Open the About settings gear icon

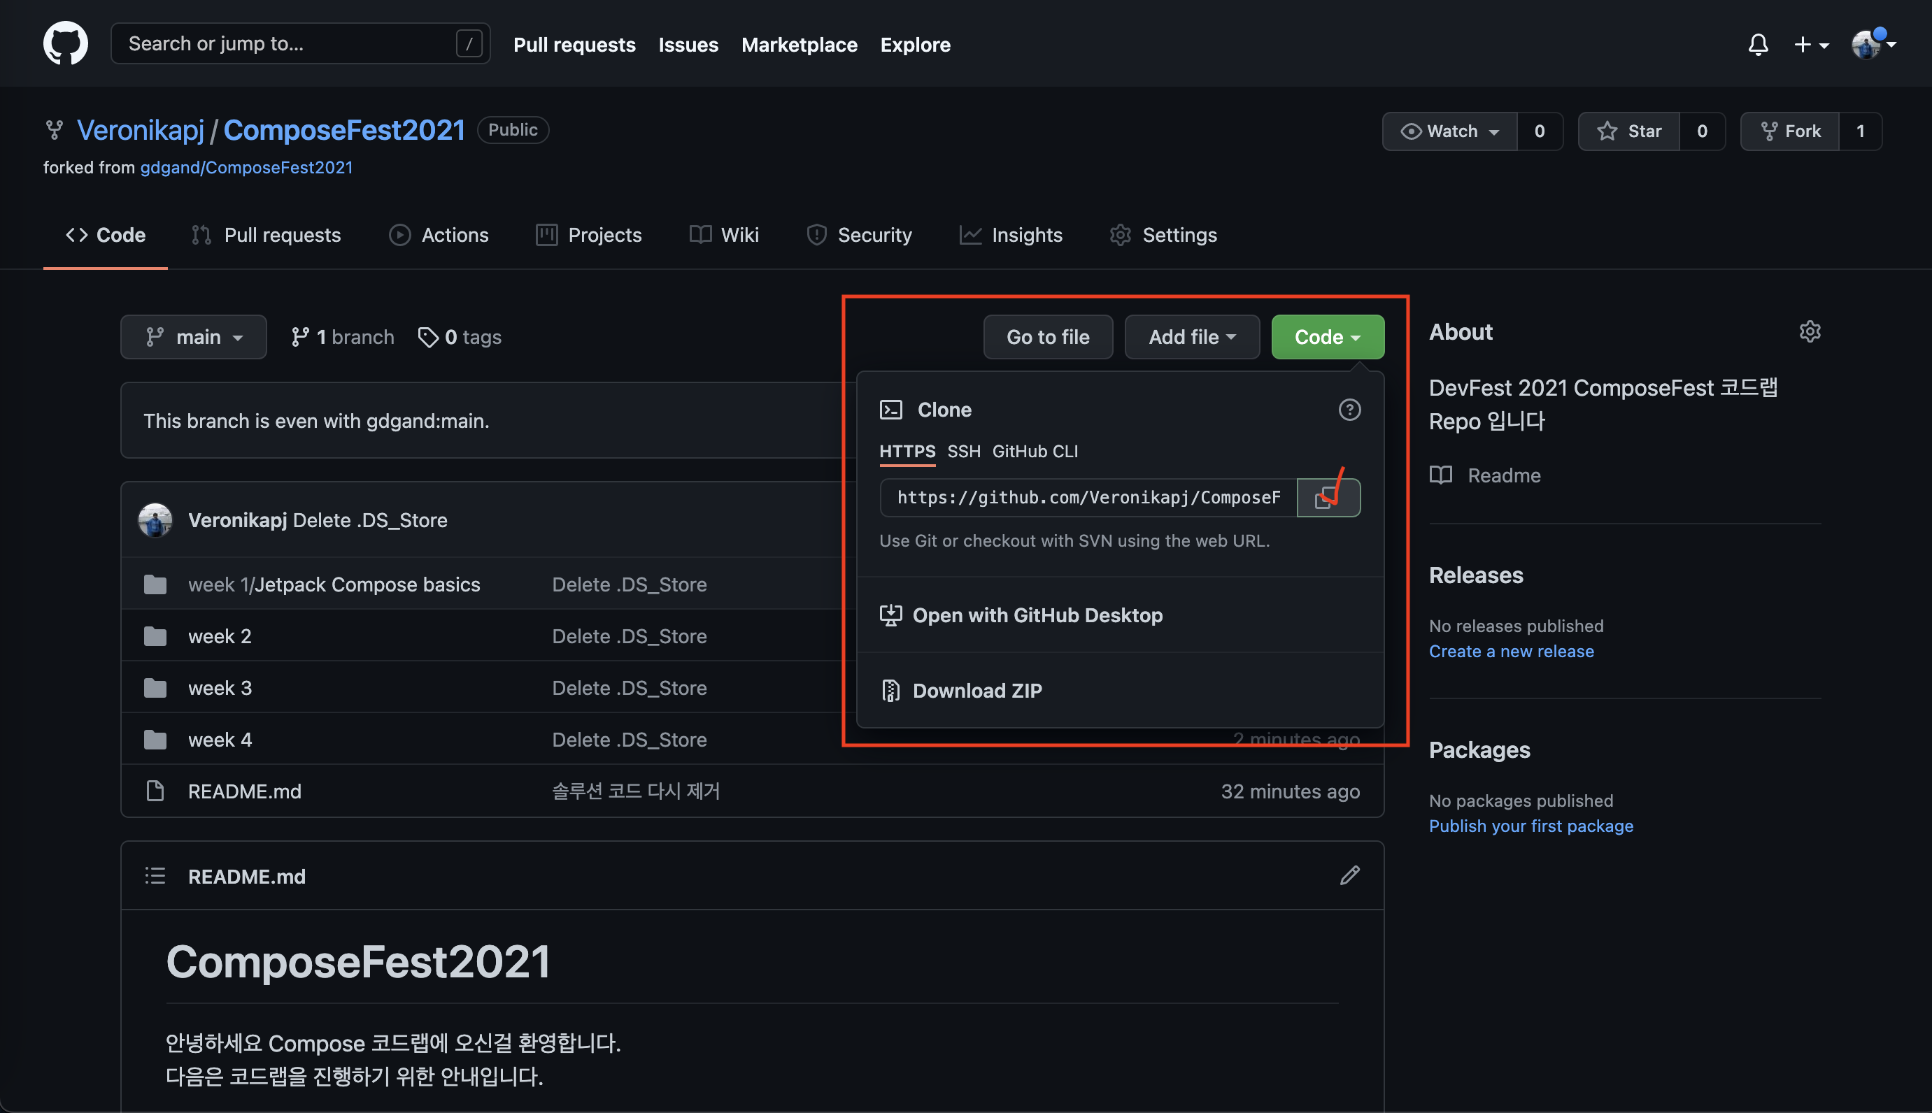[1810, 331]
